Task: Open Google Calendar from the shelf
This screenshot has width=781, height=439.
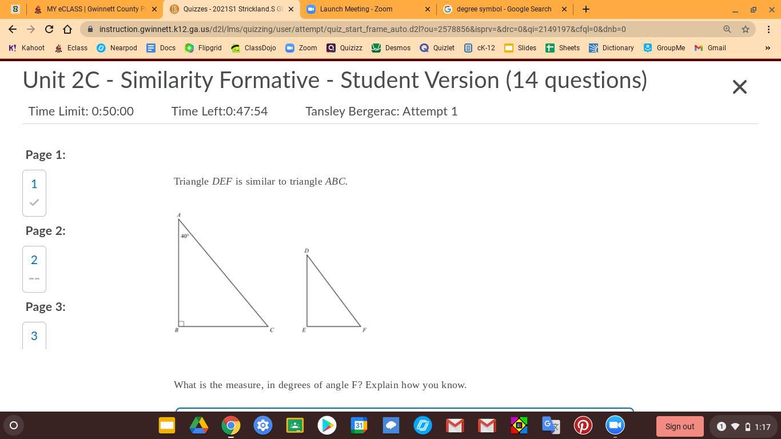Action: (359, 425)
